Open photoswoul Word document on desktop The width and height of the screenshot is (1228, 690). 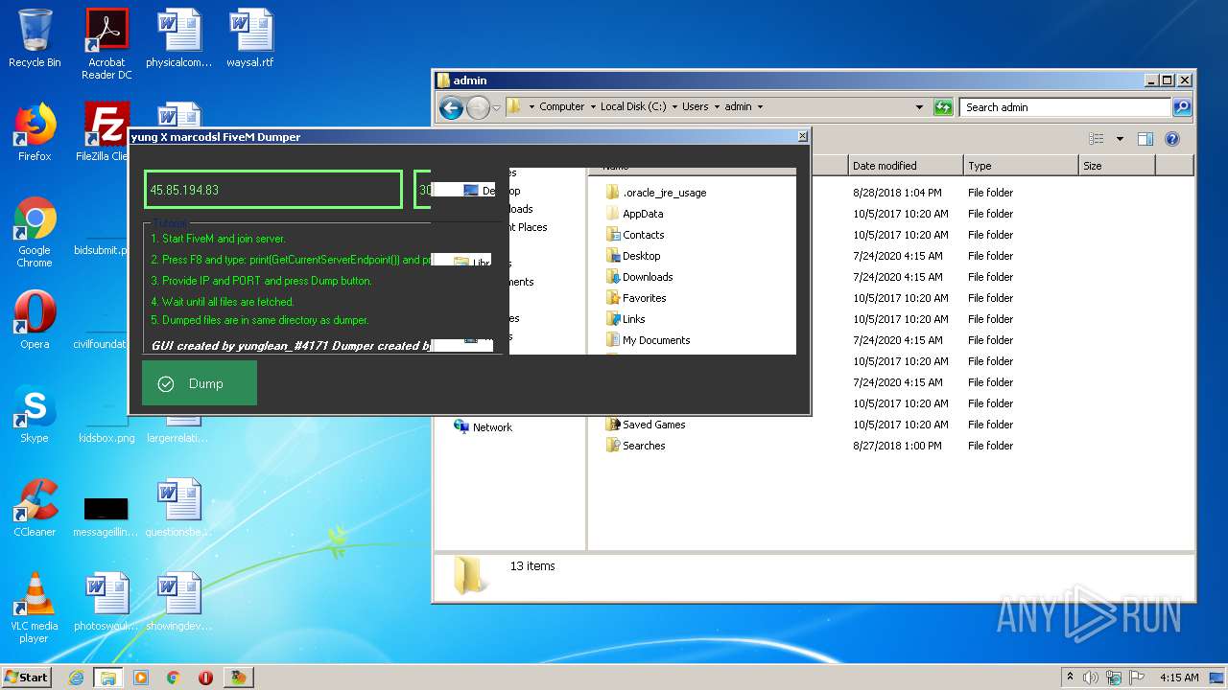[x=106, y=602]
